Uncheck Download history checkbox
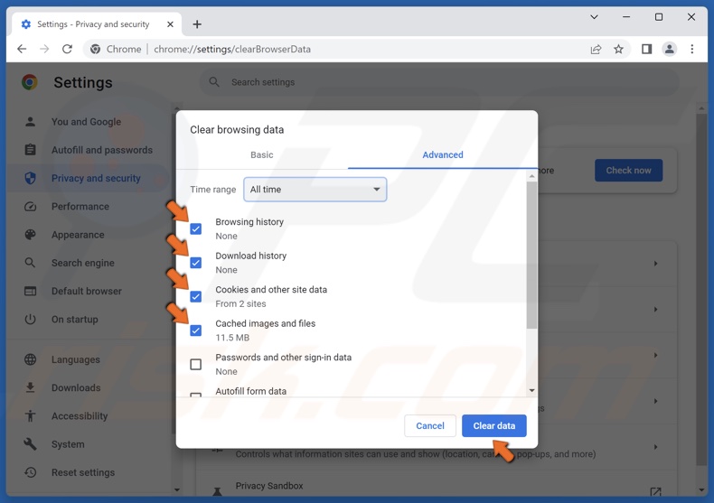The width and height of the screenshot is (714, 503). (x=196, y=263)
